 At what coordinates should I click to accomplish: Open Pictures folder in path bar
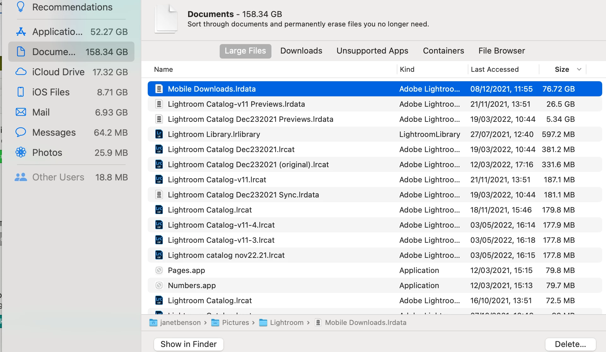point(235,322)
